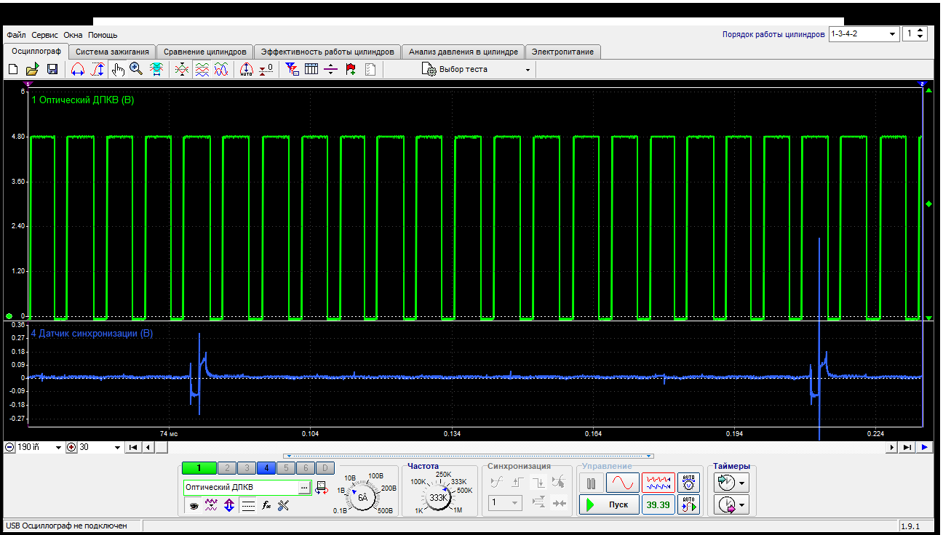Click the channel settings tools icon

point(284,506)
